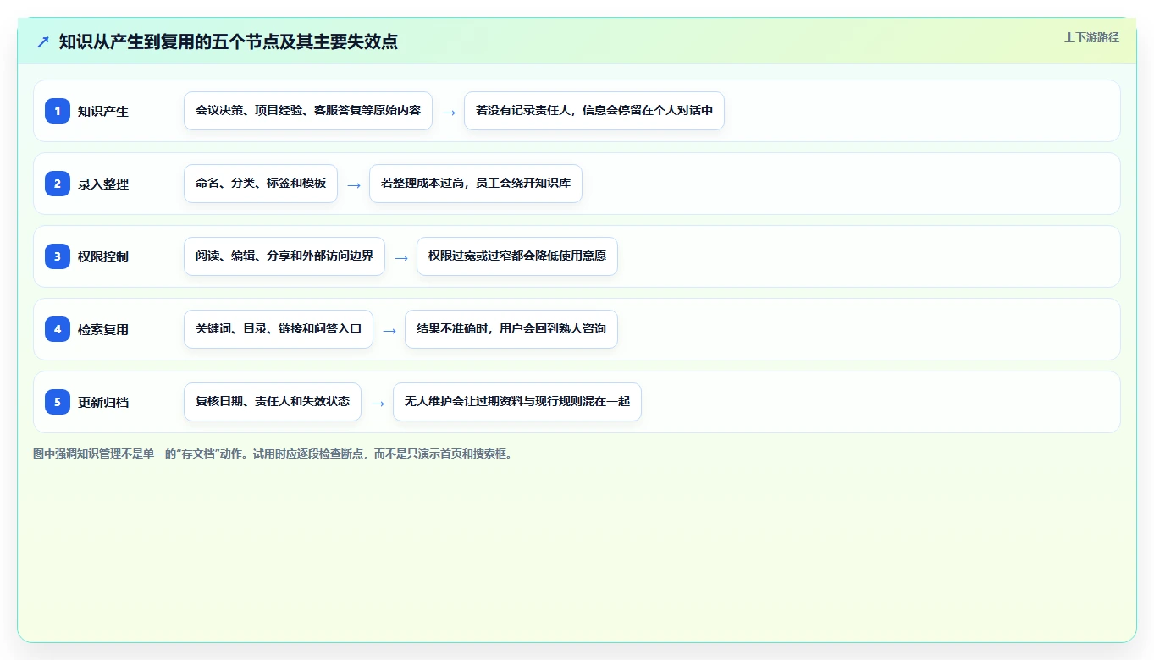Select the number 4 badge for 检索复用
The height and width of the screenshot is (660, 1154).
click(x=58, y=329)
